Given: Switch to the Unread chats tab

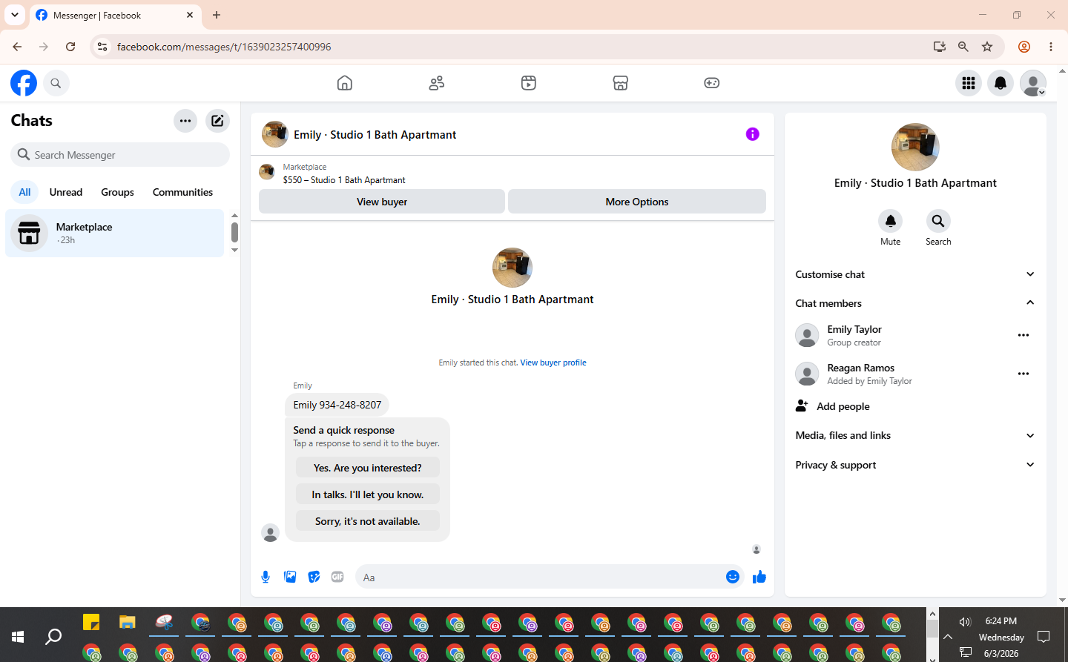Looking at the screenshot, I should tap(66, 192).
